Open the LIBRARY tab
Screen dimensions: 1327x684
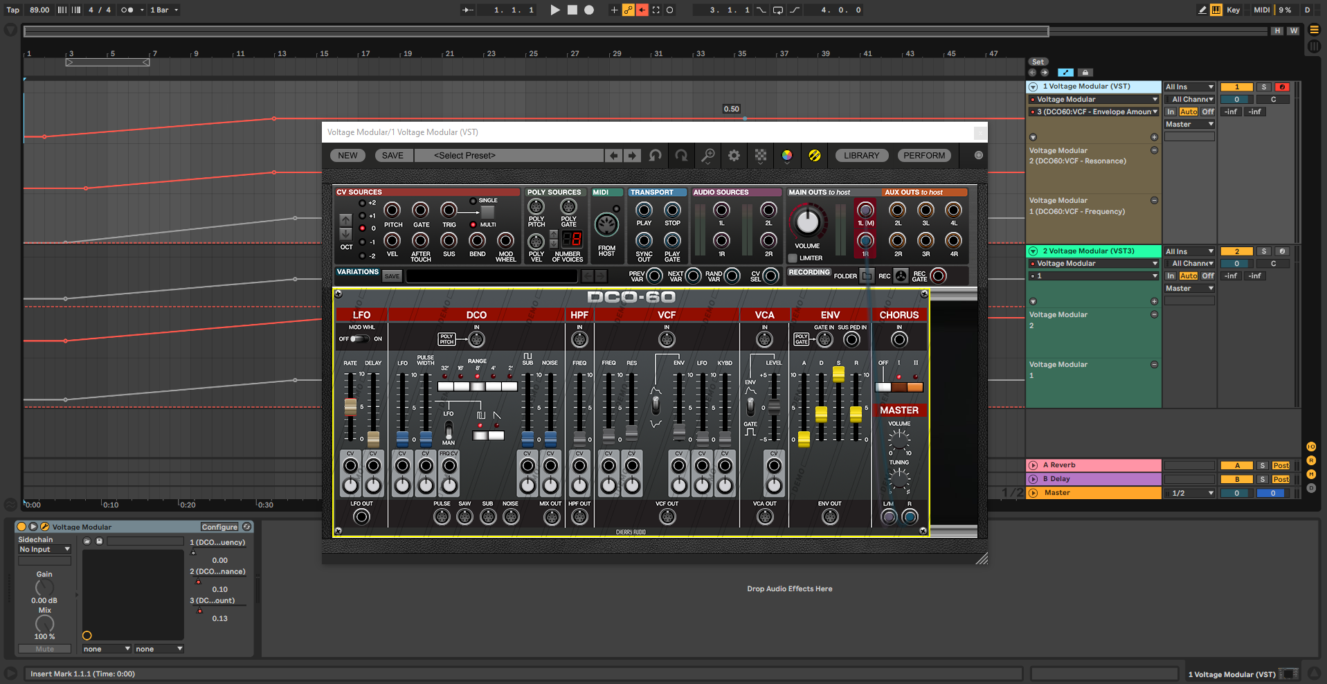861,156
